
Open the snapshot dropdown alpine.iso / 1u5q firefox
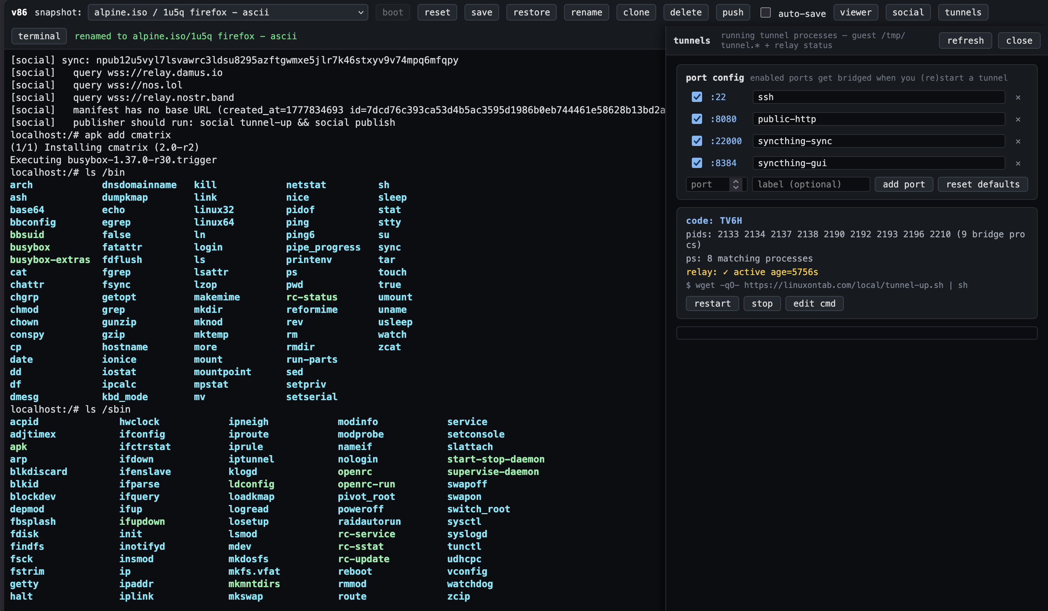pyautogui.click(x=227, y=12)
